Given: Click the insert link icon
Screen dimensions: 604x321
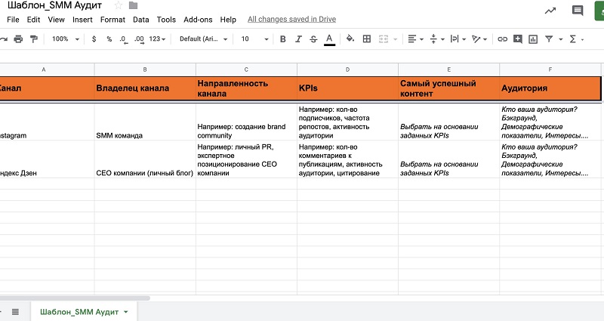Looking at the screenshot, I should coord(502,39).
